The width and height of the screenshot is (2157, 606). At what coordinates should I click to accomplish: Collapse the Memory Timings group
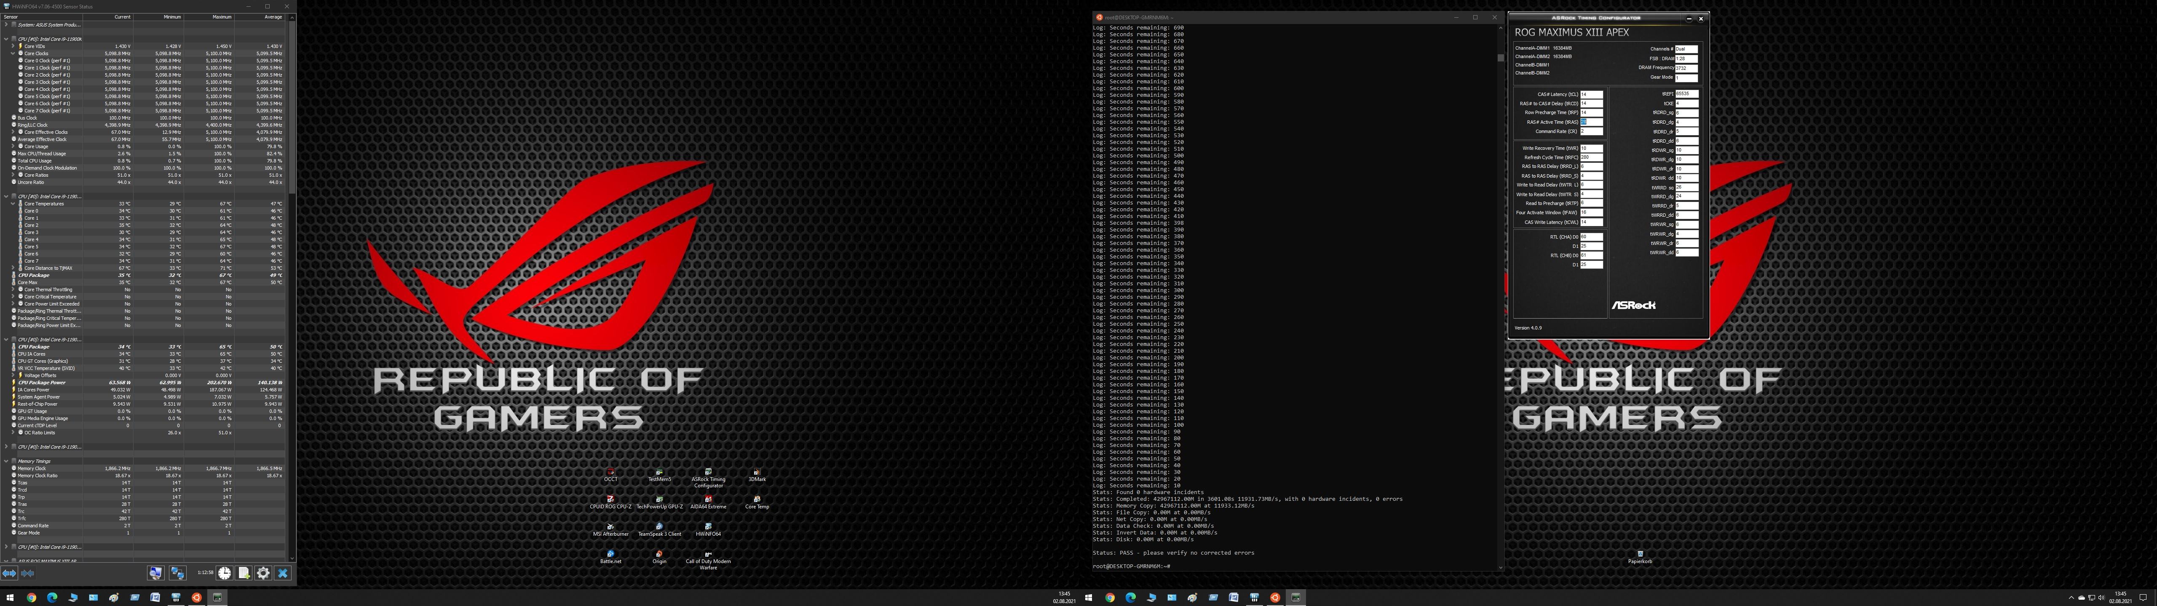tap(6, 461)
